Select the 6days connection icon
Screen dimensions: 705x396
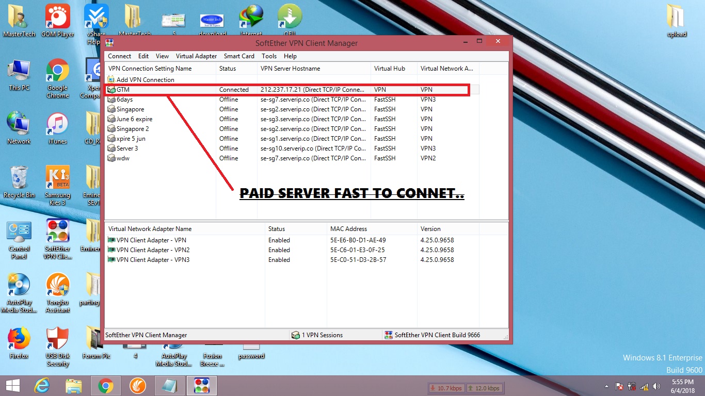(111, 100)
